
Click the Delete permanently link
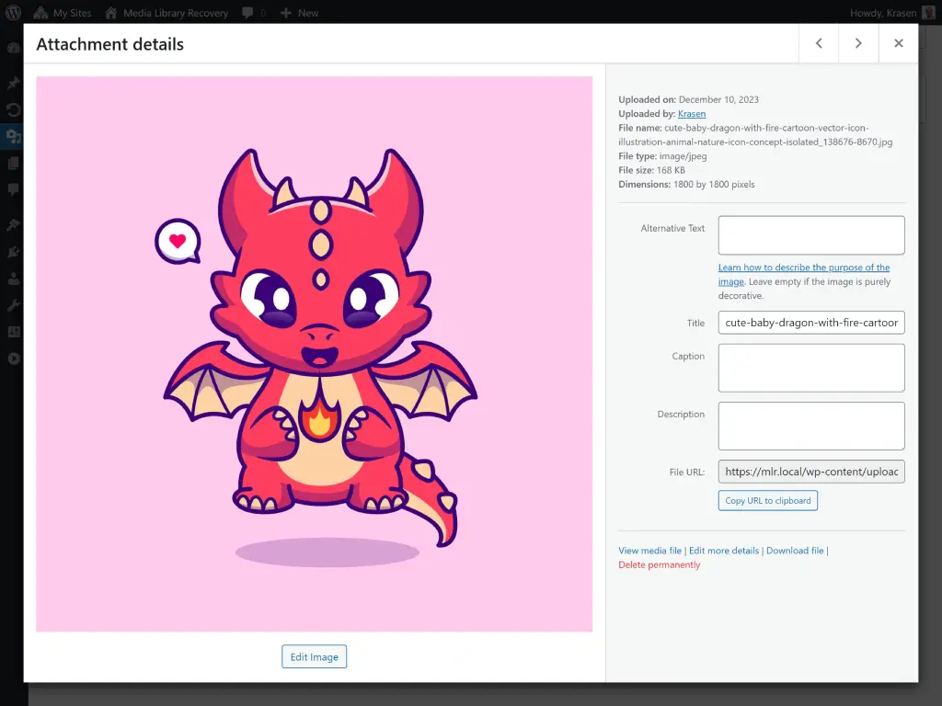click(x=660, y=564)
